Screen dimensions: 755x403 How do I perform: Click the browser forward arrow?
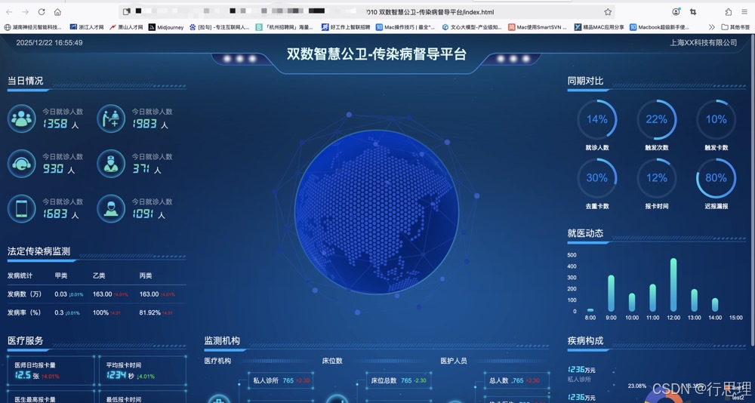point(25,12)
